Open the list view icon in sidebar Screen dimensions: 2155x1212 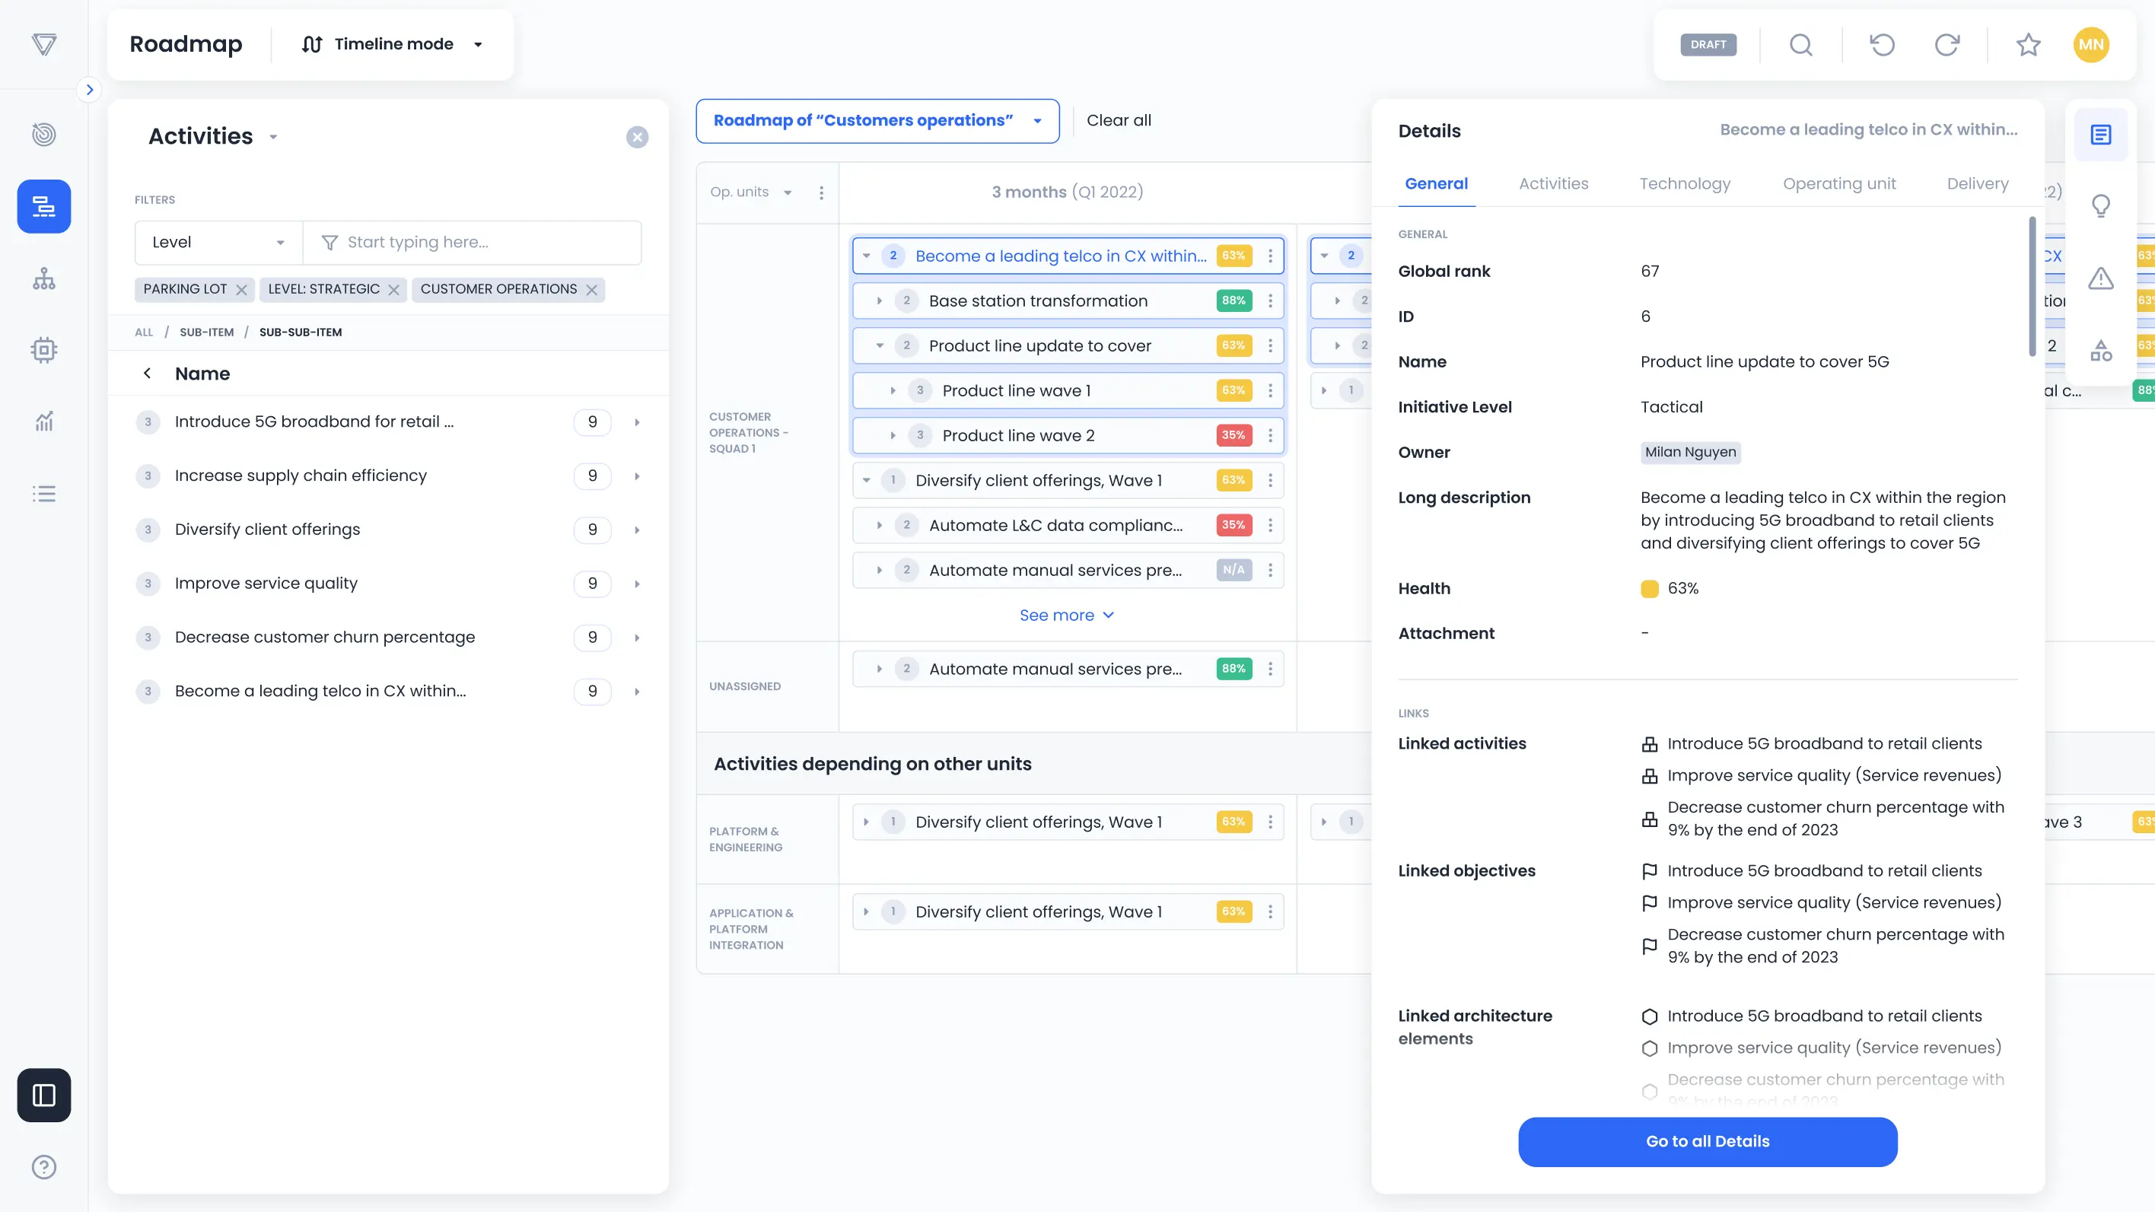tap(43, 494)
